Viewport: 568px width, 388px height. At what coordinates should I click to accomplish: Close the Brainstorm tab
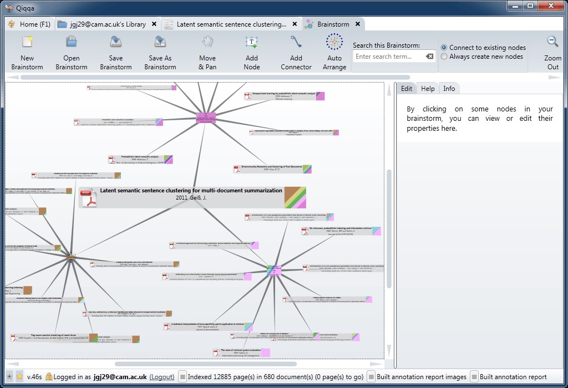(358, 24)
